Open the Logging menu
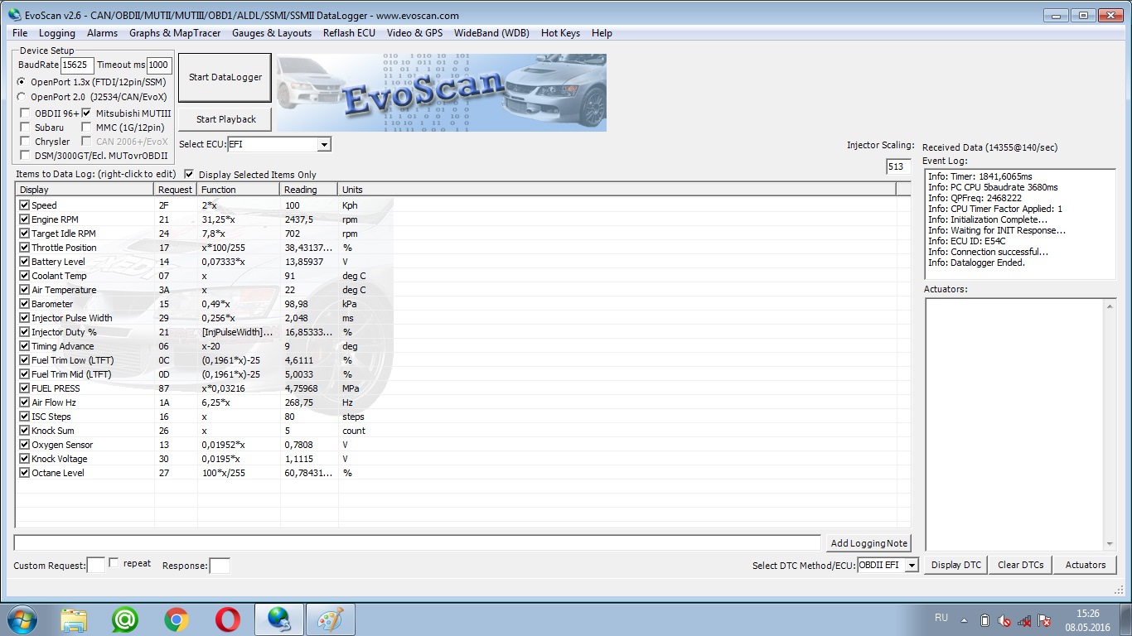1132x636 pixels. [x=57, y=33]
